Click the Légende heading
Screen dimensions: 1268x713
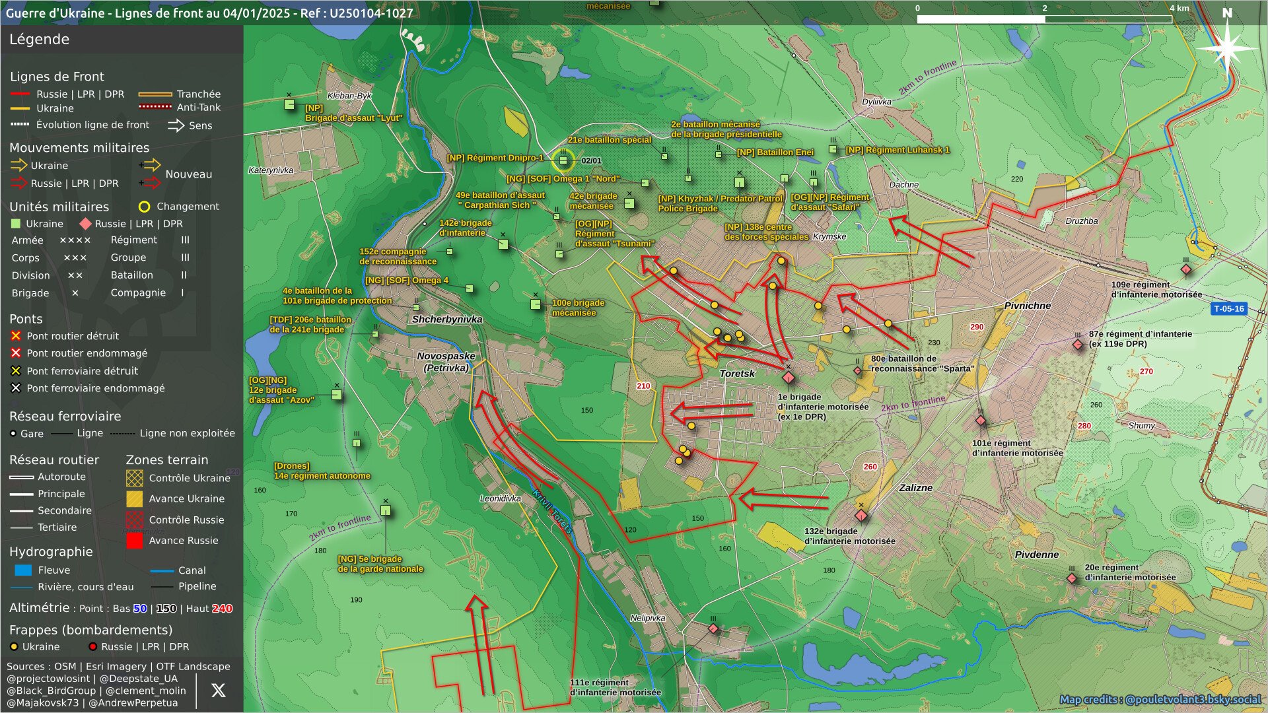pyautogui.click(x=39, y=40)
